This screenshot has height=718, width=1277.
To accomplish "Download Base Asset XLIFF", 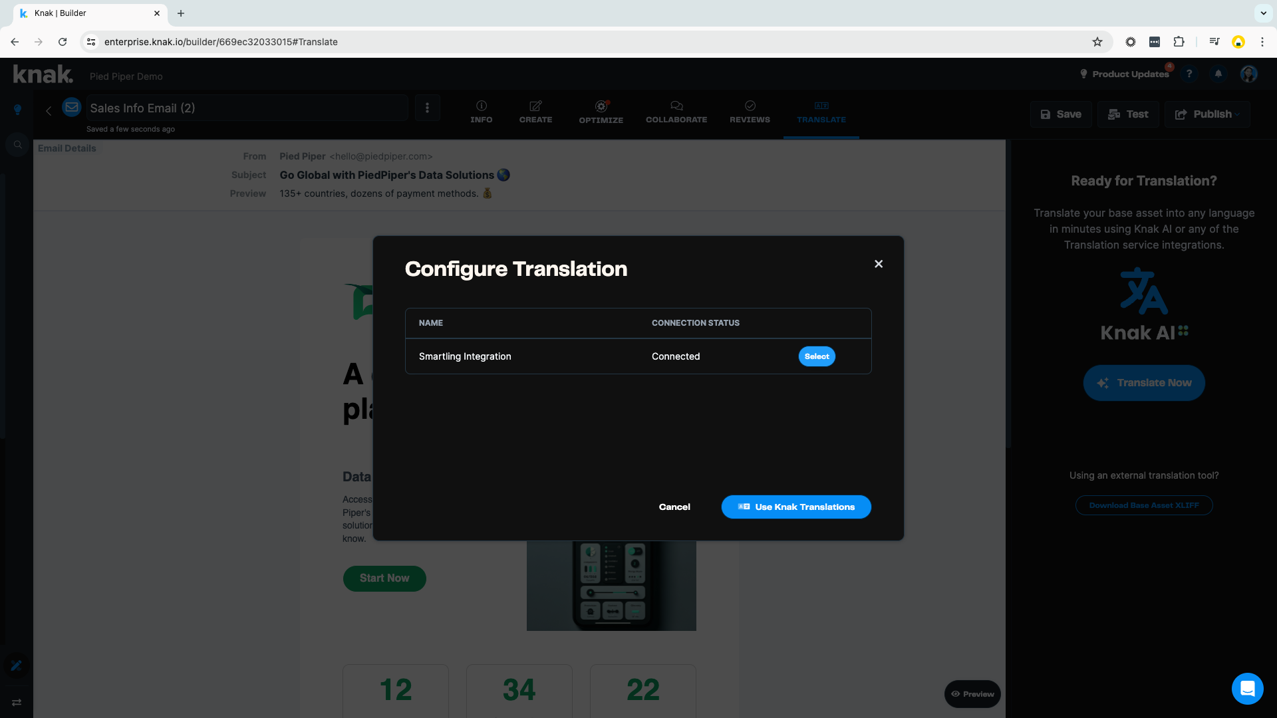I will coord(1144,505).
